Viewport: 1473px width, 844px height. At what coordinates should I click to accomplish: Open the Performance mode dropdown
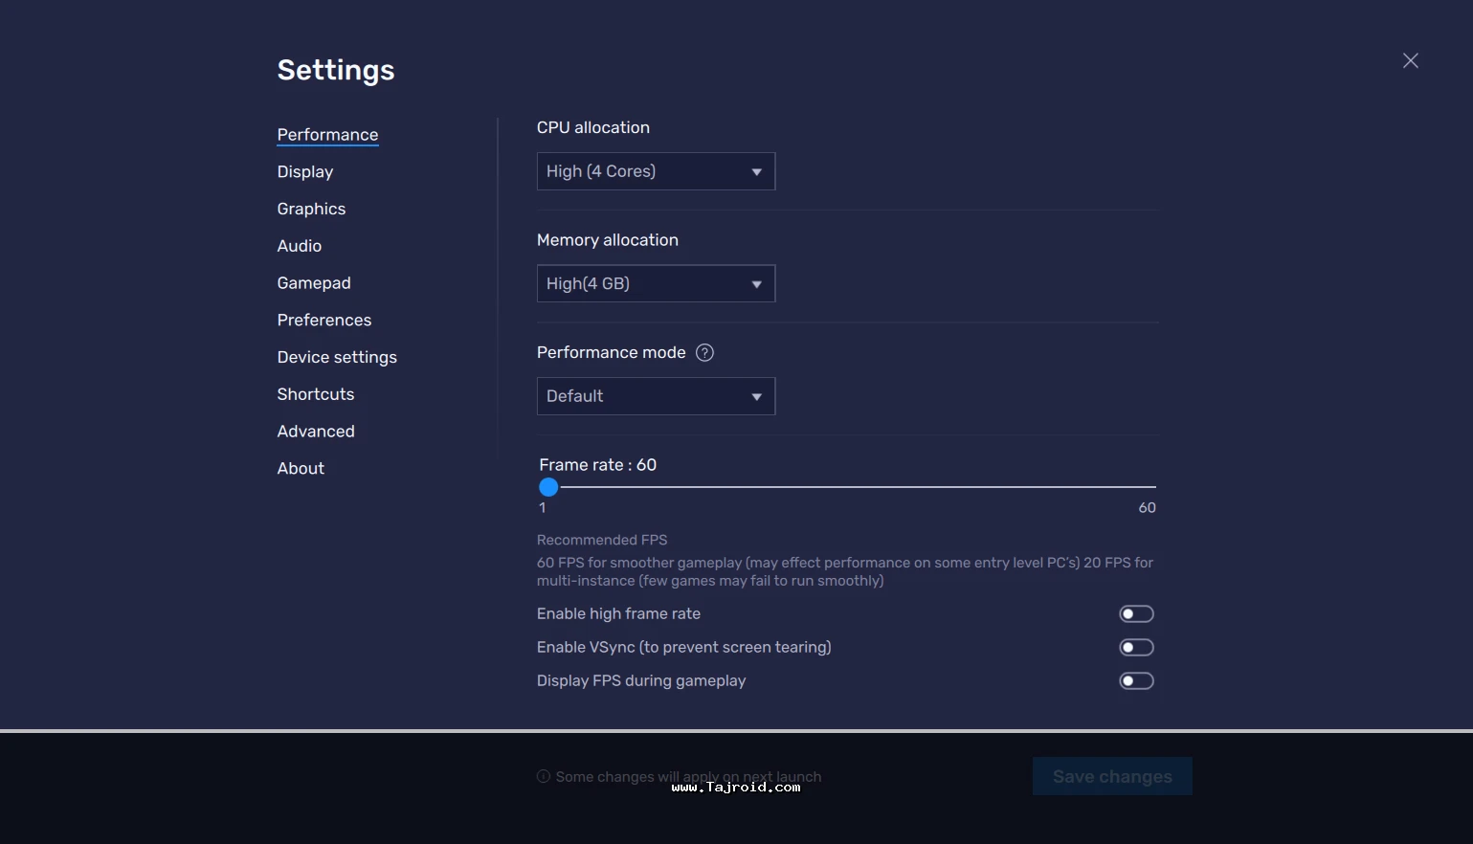656,396
